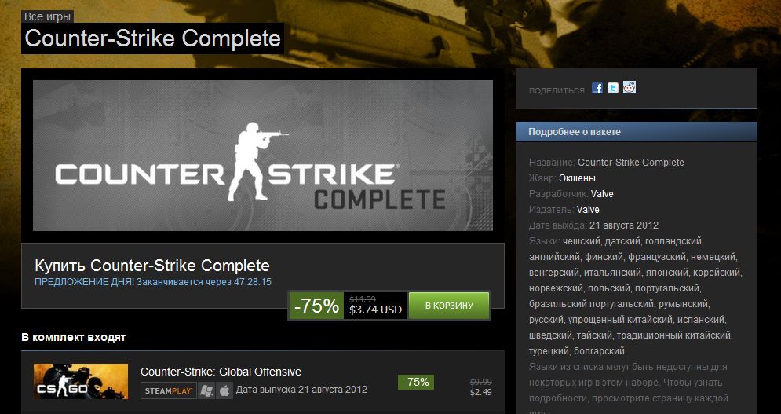The height and width of the screenshot is (414, 781).
Task: Click the Apple Mac platform icon
Action: pyautogui.click(x=224, y=390)
